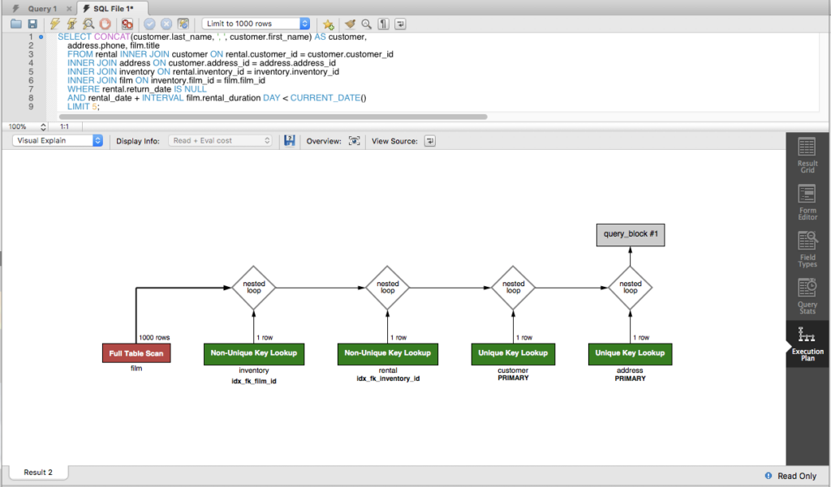Open the Limit to 1000 rows dropdown

click(255, 24)
